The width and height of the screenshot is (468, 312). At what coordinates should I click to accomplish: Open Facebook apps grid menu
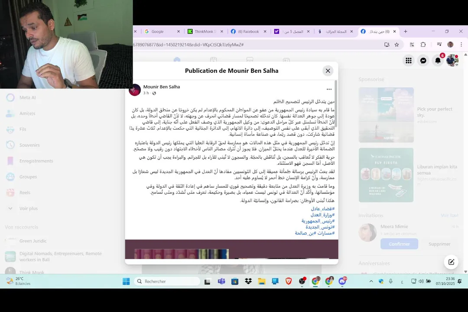click(409, 61)
